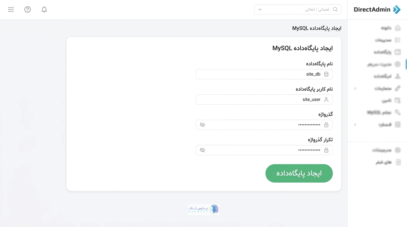The image size is (407, 227).
Task: Open the apps grid menu
Action: click(x=11, y=9)
